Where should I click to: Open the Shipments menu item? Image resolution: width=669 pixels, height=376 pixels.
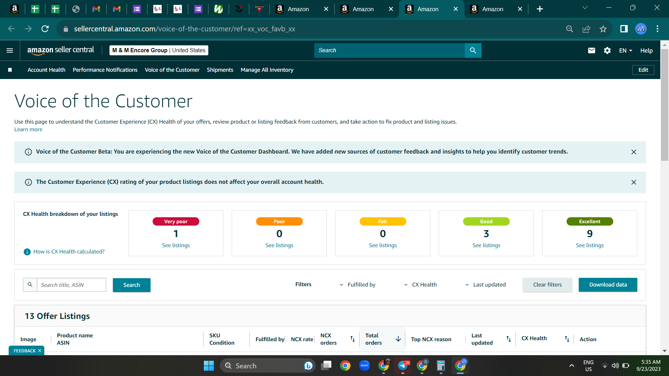[220, 70]
